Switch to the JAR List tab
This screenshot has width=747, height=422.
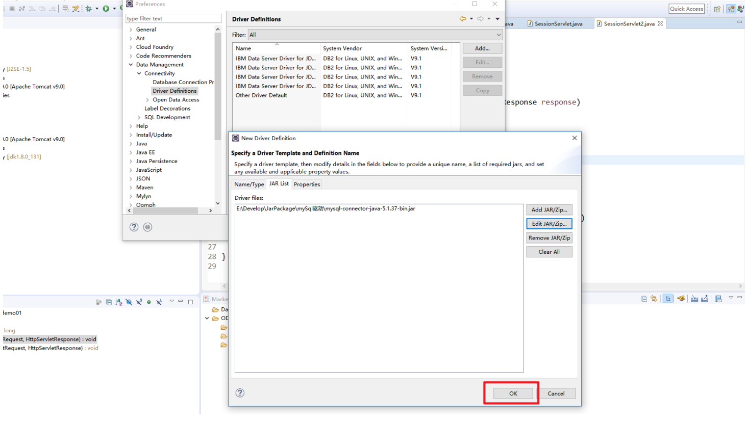pyautogui.click(x=279, y=183)
